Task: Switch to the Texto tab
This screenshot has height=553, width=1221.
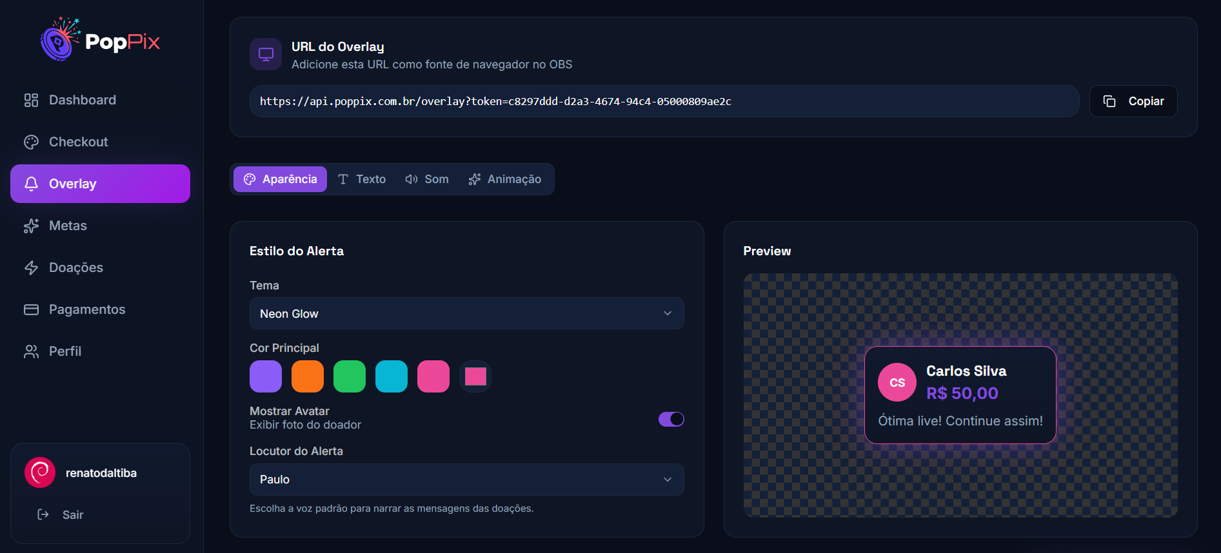Action: coord(362,179)
